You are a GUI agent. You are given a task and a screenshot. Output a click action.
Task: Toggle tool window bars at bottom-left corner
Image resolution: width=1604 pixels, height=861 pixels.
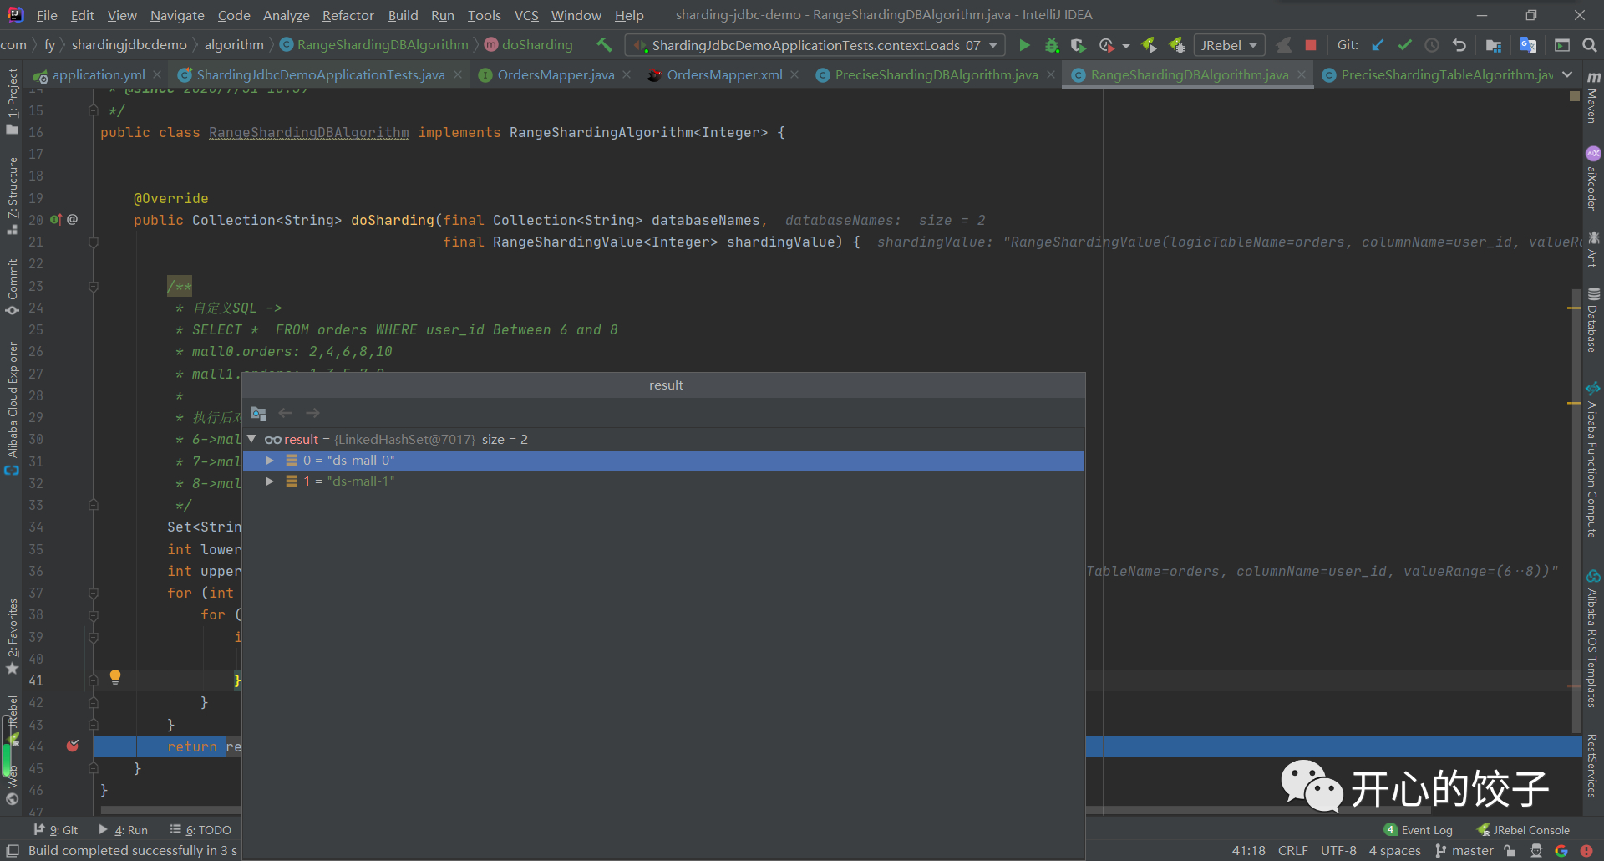tap(13, 851)
